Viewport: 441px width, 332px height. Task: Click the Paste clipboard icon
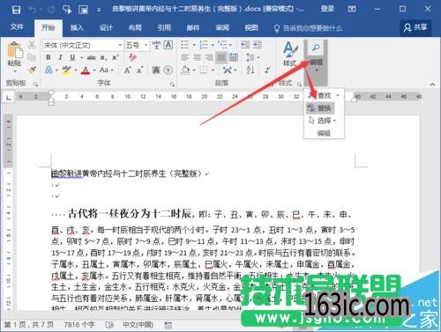click(14, 50)
